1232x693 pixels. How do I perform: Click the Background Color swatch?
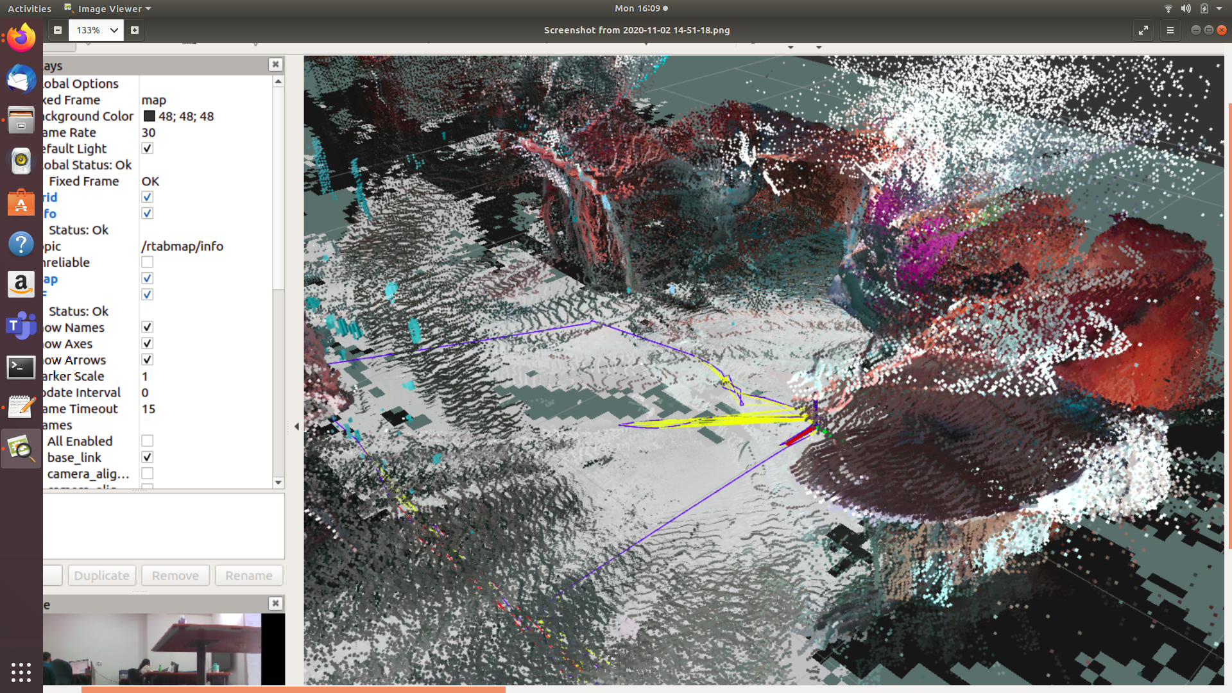click(150, 116)
